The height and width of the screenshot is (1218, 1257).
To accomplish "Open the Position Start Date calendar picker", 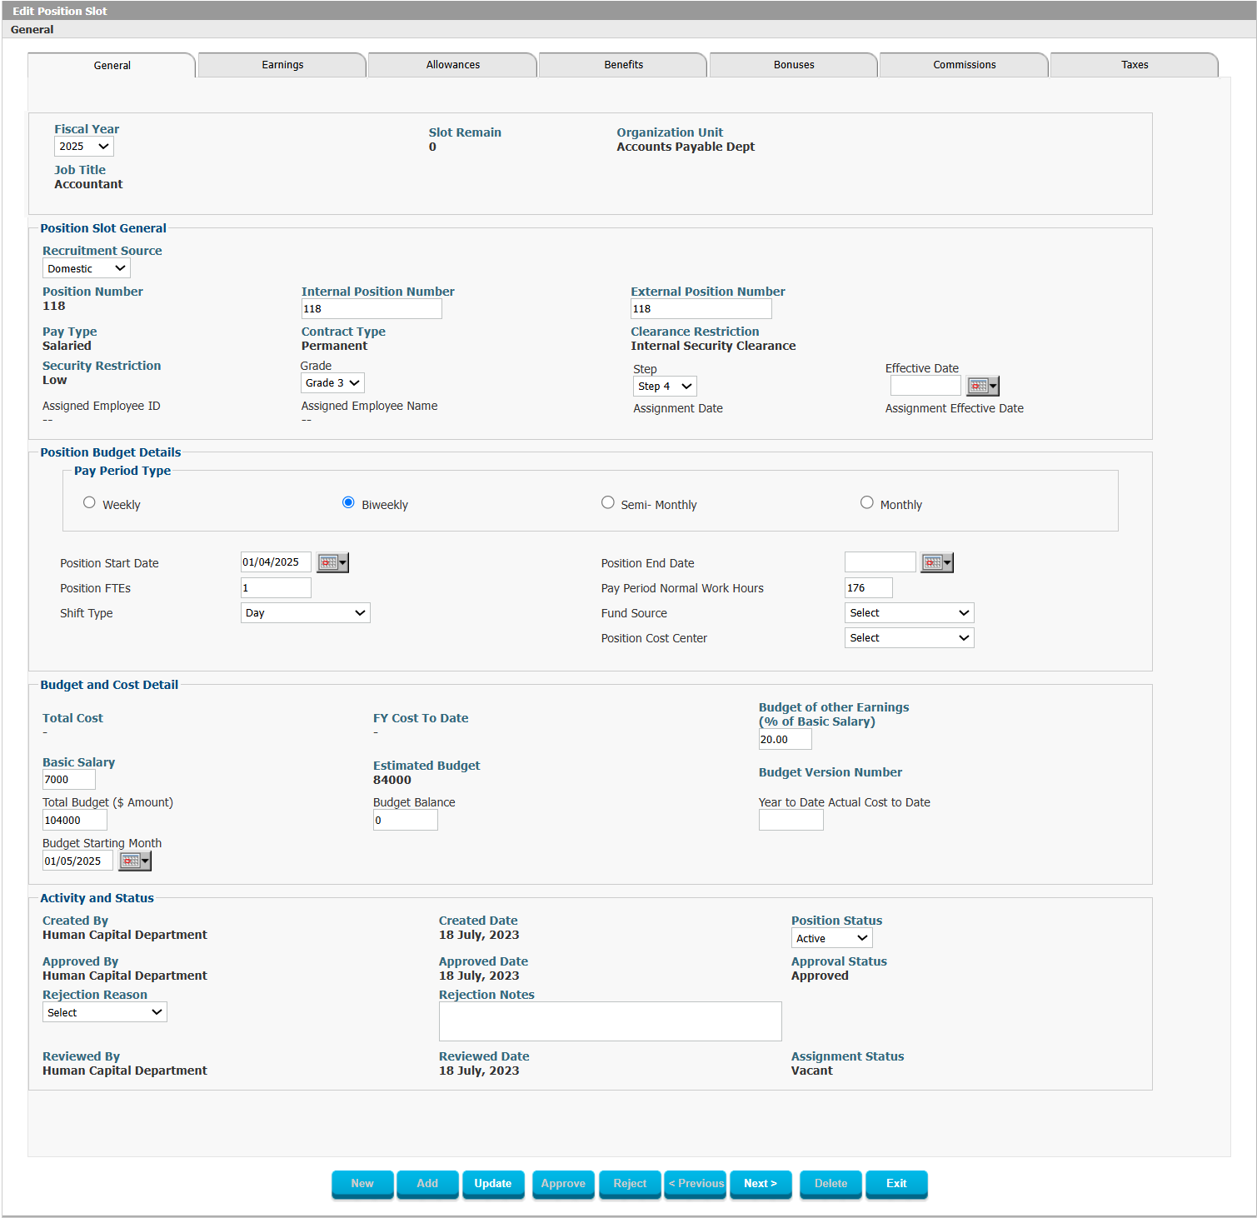I will (332, 562).
